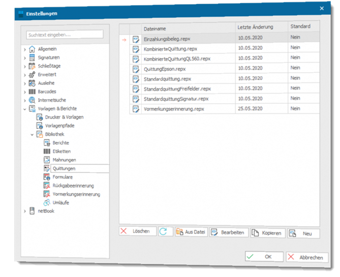
Task: Click the Vormerkungserinnerung tree icon
Action: point(47,194)
